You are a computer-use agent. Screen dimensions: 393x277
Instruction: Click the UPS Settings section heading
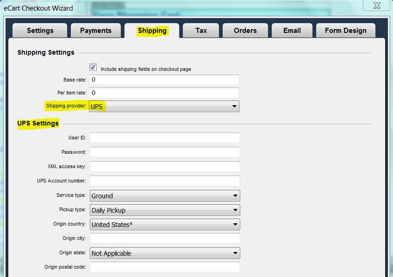38,123
